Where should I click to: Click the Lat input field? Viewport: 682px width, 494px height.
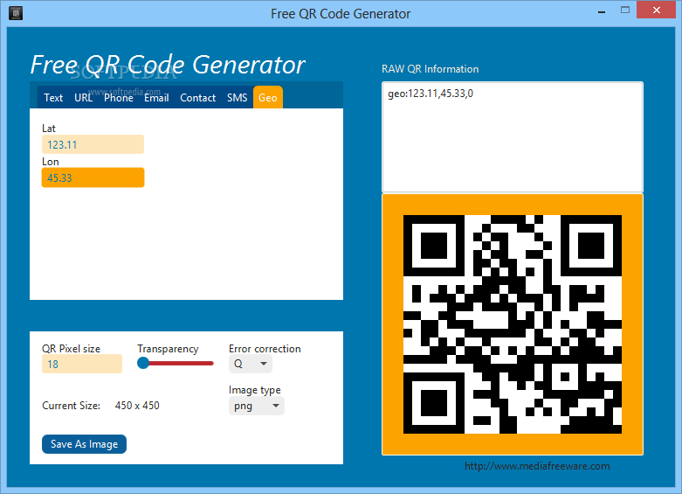click(93, 144)
